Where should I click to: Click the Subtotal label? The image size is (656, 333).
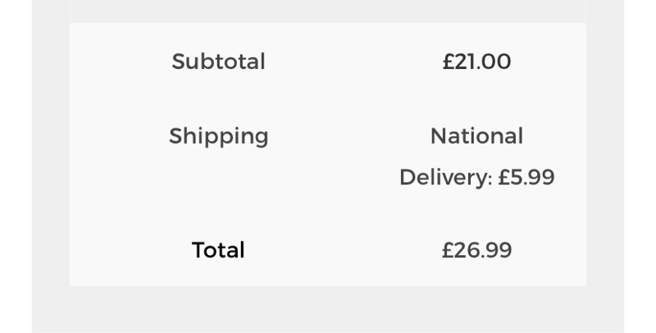[x=218, y=62]
